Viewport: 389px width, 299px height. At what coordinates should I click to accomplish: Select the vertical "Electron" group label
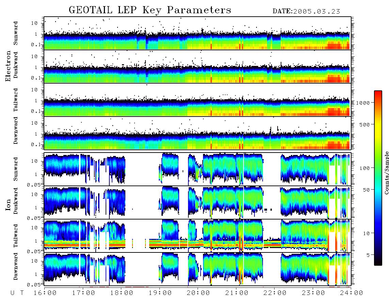tap(8, 66)
